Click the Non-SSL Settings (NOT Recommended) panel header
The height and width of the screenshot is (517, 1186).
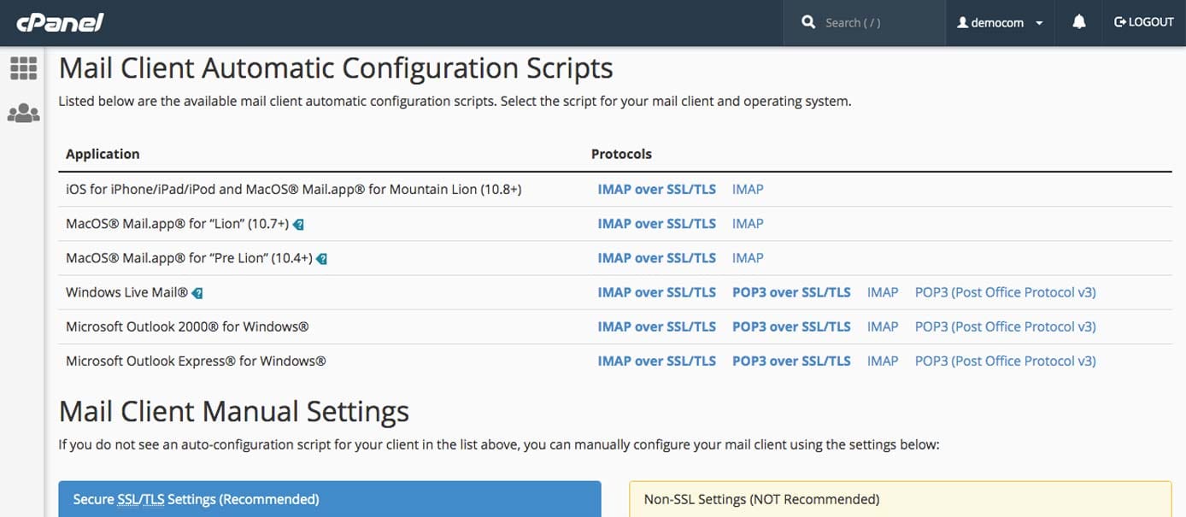point(901,499)
